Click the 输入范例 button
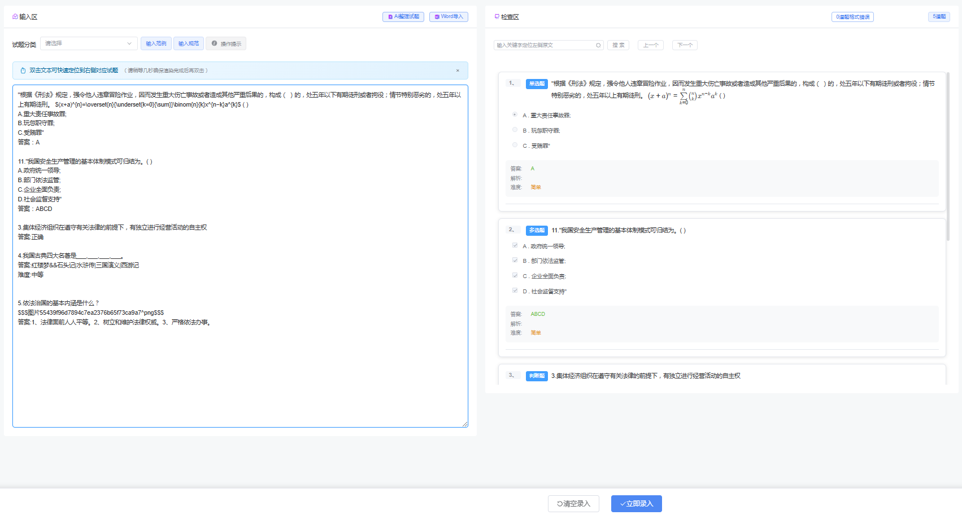Viewport: 962px width, 515px height. pos(156,43)
